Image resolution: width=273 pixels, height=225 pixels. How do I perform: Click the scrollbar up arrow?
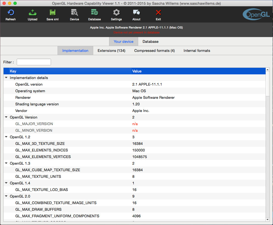pos(268,70)
